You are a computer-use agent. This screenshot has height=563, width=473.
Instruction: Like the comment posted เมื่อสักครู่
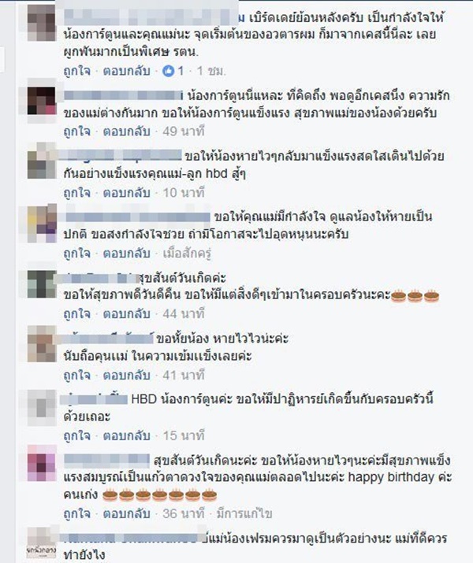[77, 254]
